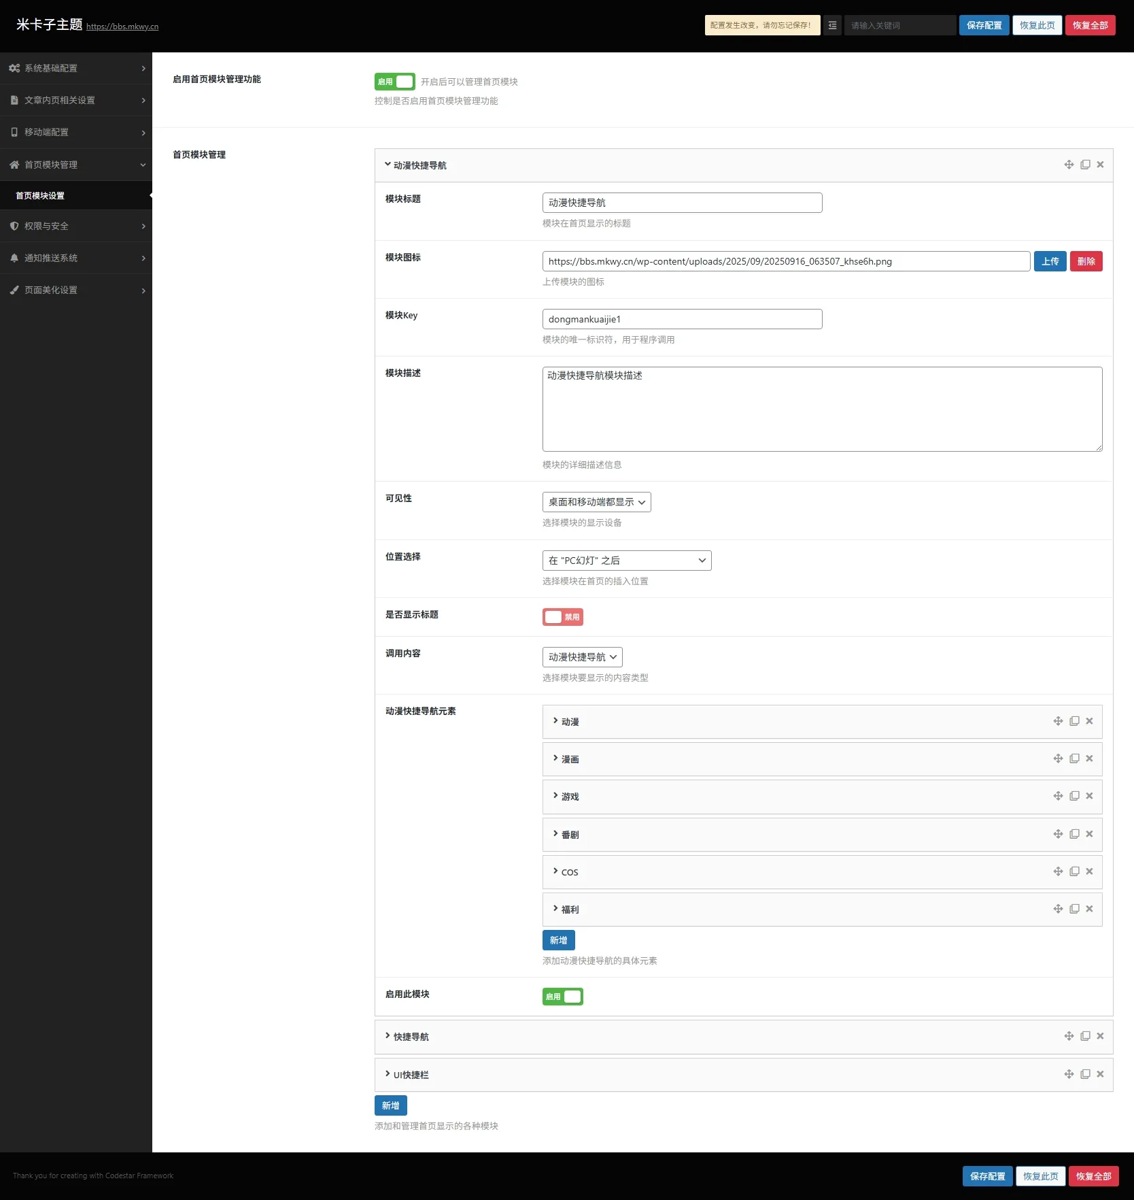The height and width of the screenshot is (1200, 1134).
Task: Click the top 保存配置 button
Action: 984,25
